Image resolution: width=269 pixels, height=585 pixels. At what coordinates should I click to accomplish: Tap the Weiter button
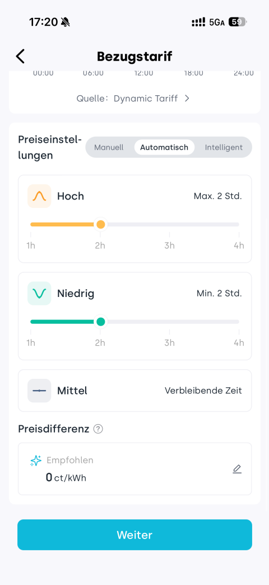[134, 535]
